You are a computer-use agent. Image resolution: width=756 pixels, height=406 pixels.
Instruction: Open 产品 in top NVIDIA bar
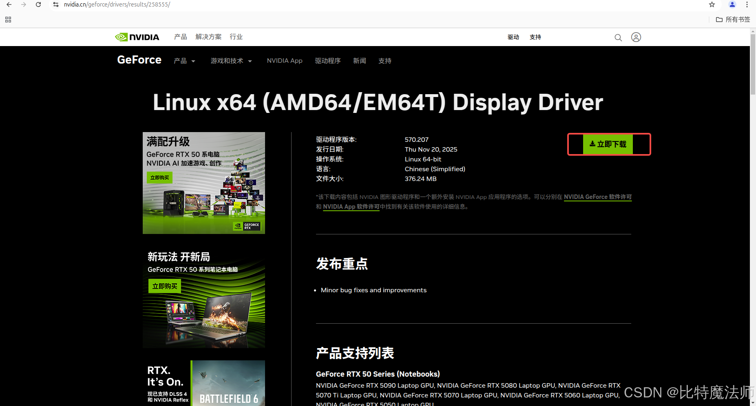[x=180, y=37]
